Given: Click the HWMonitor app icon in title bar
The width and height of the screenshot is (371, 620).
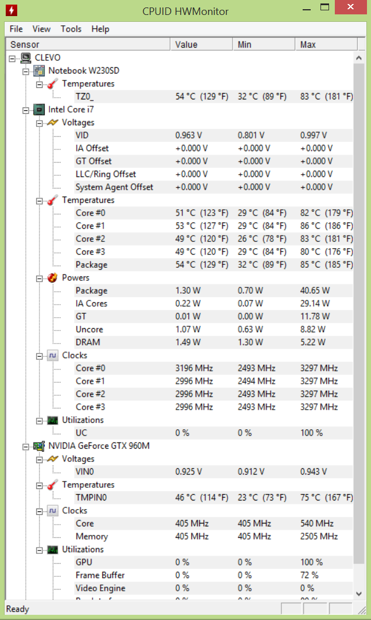Looking at the screenshot, I should 11,10.
